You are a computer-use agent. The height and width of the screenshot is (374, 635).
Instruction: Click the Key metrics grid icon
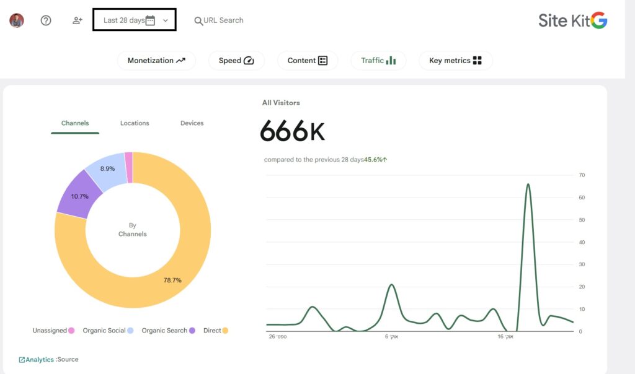pos(477,61)
